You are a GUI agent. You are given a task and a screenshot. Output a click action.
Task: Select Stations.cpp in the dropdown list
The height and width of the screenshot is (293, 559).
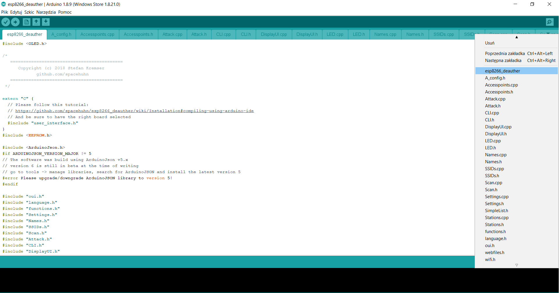517,218
